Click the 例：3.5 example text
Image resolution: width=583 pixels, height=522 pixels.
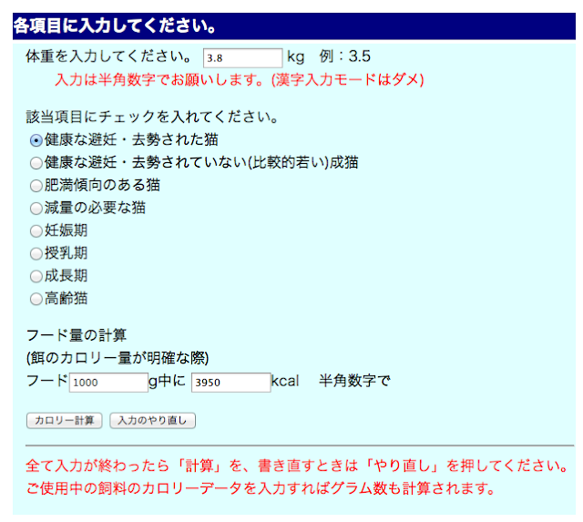click(344, 56)
